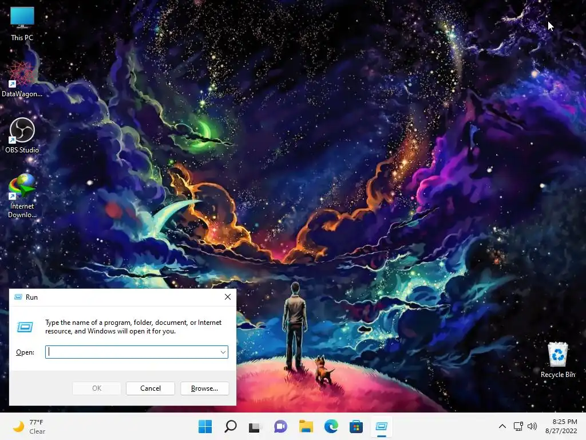Open the clock showing 8:25 PM
The height and width of the screenshot is (440, 586).
click(561, 426)
